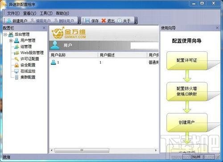
Task: Click the 新建用户 toolbar icon
Action: pos(9,21)
